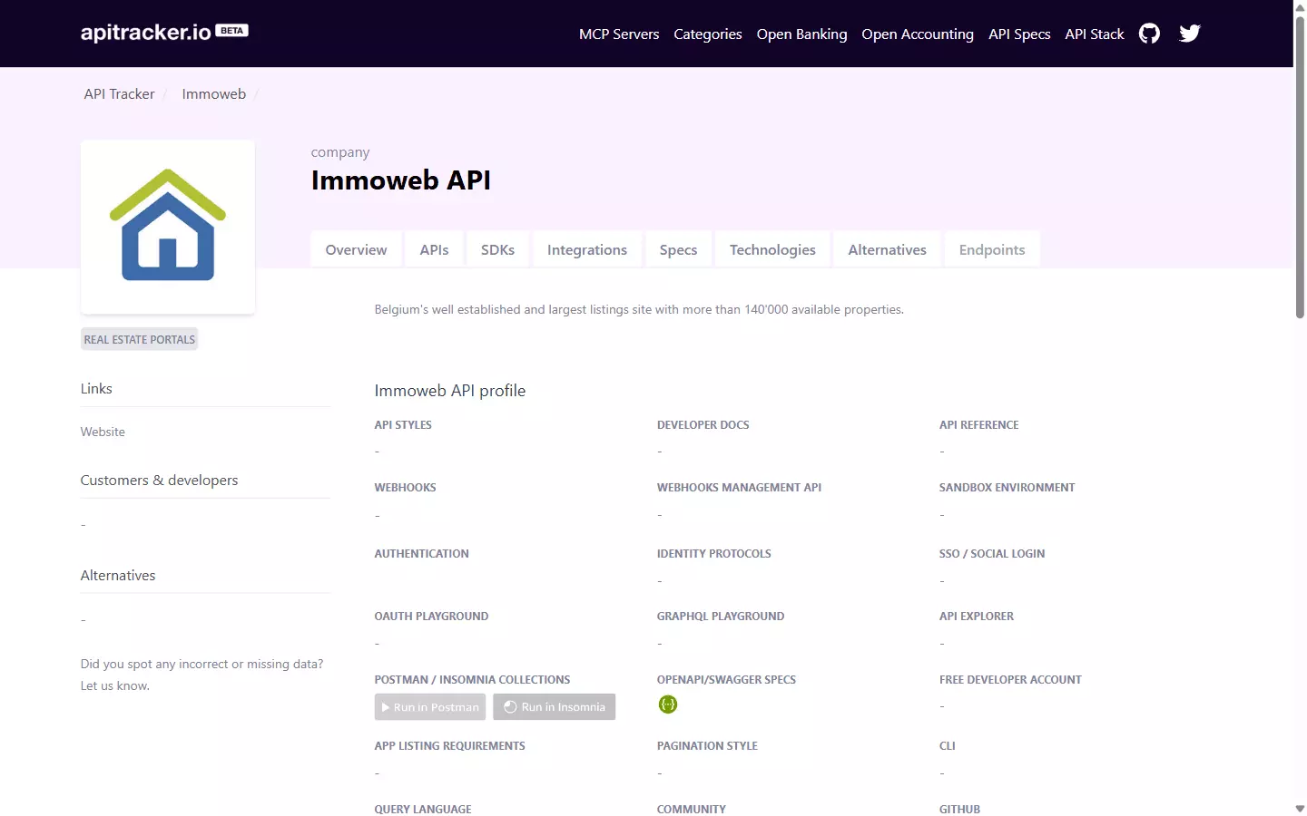Click the Real Estate Portals tag
1307x816 pixels.
tap(140, 339)
